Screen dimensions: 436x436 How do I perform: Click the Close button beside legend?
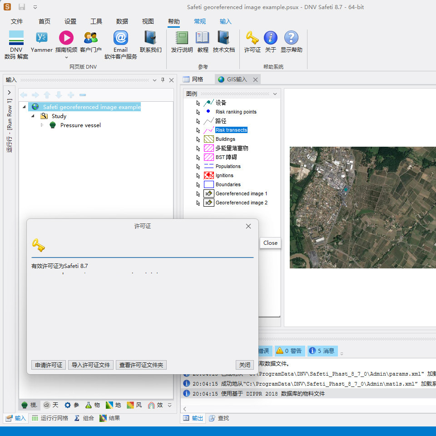pos(270,243)
